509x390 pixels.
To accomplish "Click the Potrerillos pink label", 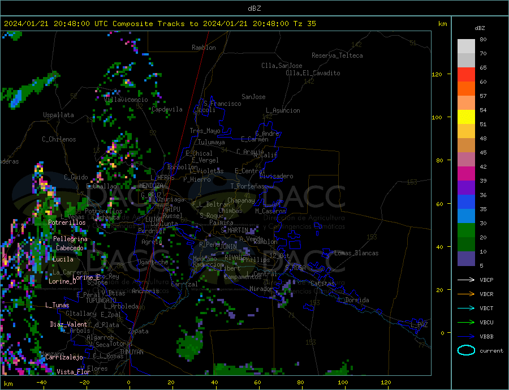I will coord(67,222).
